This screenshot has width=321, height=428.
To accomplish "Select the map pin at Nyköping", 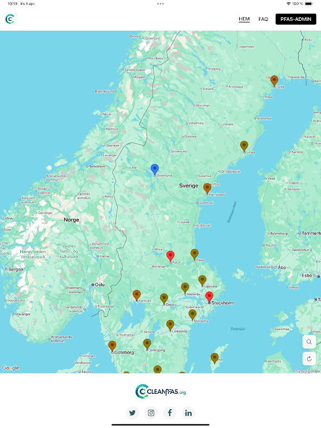I will point(193,315).
